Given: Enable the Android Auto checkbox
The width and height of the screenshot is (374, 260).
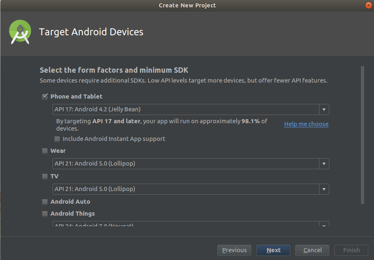Looking at the screenshot, I should (45, 202).
